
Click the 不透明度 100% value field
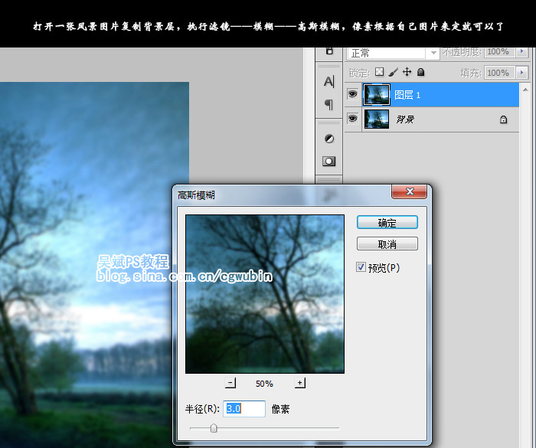(x=499, y=51)
